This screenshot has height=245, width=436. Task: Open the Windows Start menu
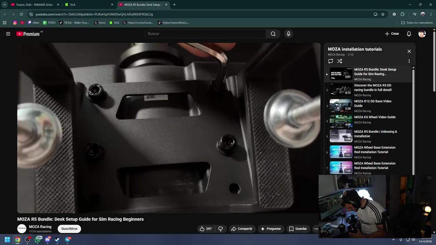7,240
